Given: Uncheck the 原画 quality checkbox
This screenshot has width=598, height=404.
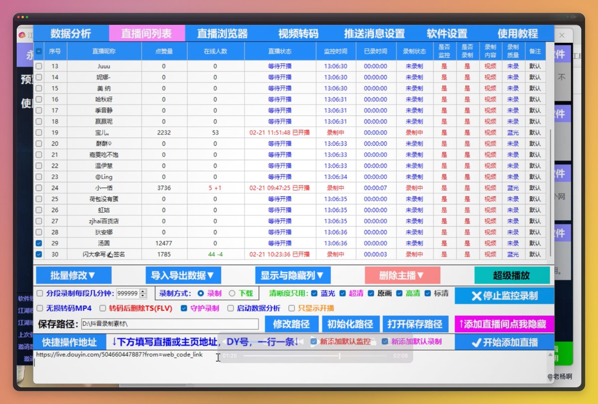Looking at the screenshot, I should tap(371, 293).
